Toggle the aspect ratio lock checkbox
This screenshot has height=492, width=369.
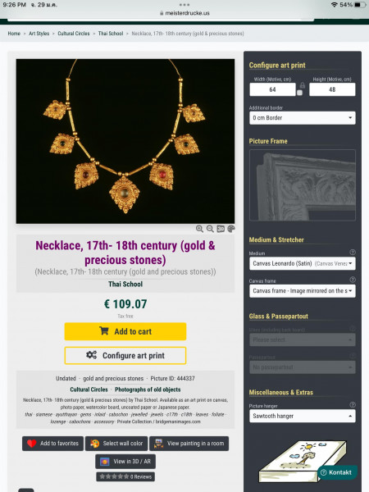pos(299,93)
